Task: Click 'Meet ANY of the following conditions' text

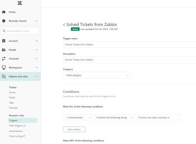Action: pyautogui.click(x=83, y=140)
